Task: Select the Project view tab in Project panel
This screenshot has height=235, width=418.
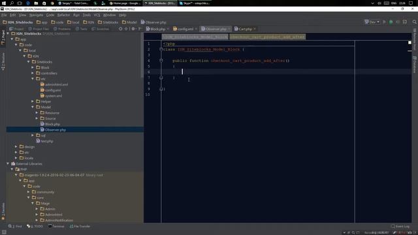Action: (16, 29)
